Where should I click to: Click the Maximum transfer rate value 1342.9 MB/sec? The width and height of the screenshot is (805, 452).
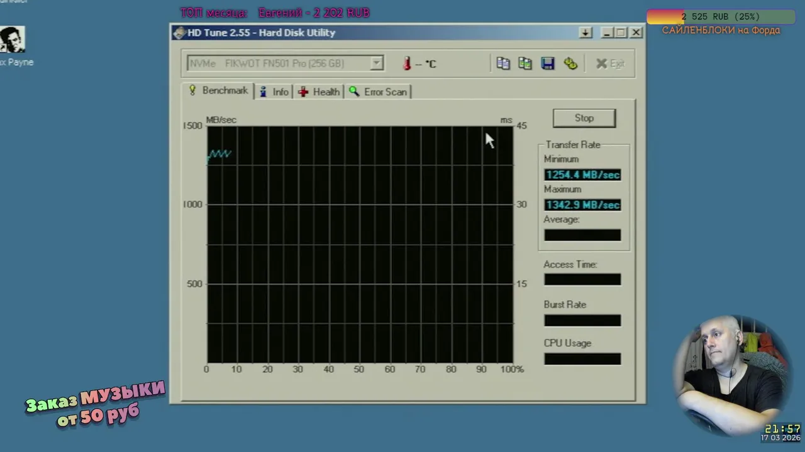[x=582, y=205]
